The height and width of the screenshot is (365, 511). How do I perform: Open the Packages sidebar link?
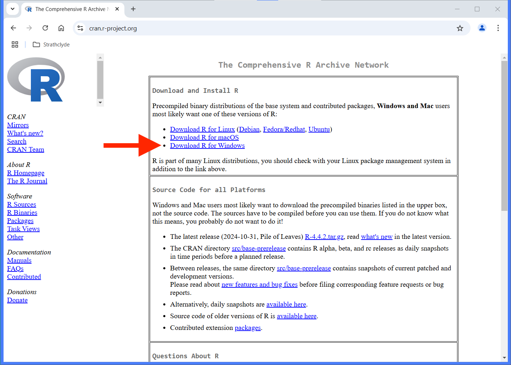click(20, 221)
